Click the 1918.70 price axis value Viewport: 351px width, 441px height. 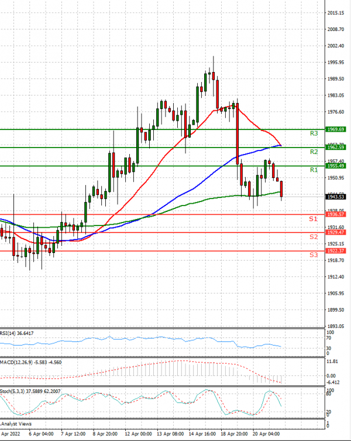[336, 261]
